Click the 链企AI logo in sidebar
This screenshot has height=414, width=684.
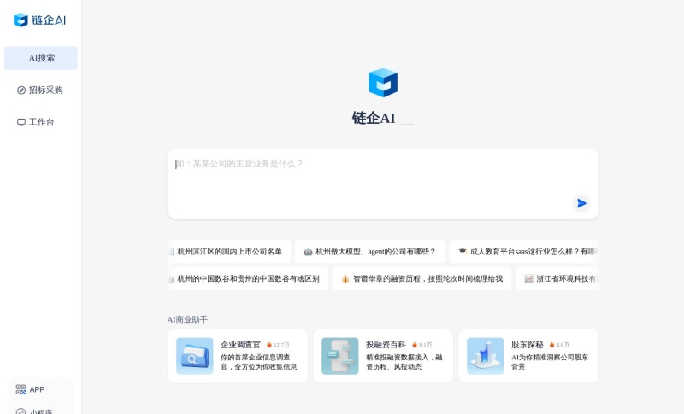pyautogui.click(x=39, y=20)
